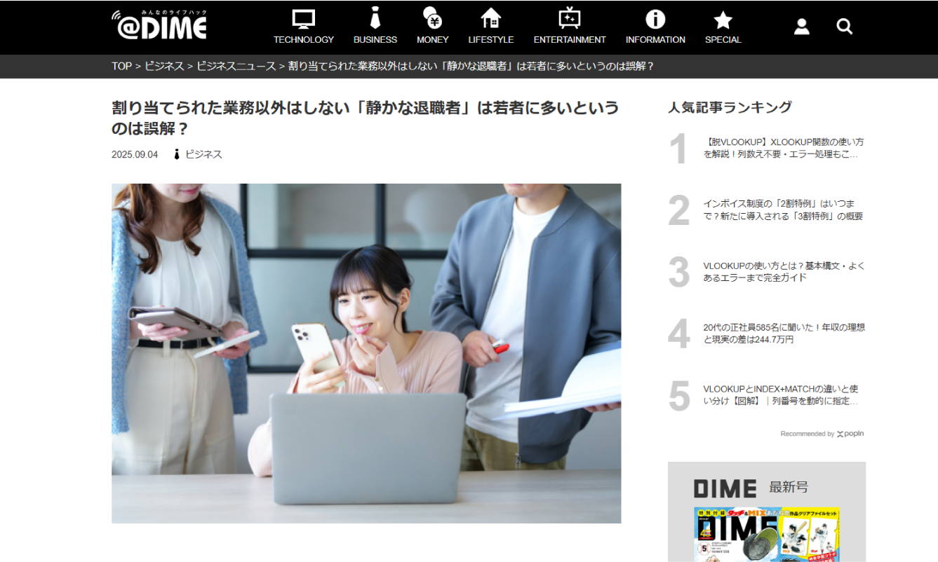Click the ビジネス category tag under date
This screenshot has height=562, width=938.
coord(203,154)
